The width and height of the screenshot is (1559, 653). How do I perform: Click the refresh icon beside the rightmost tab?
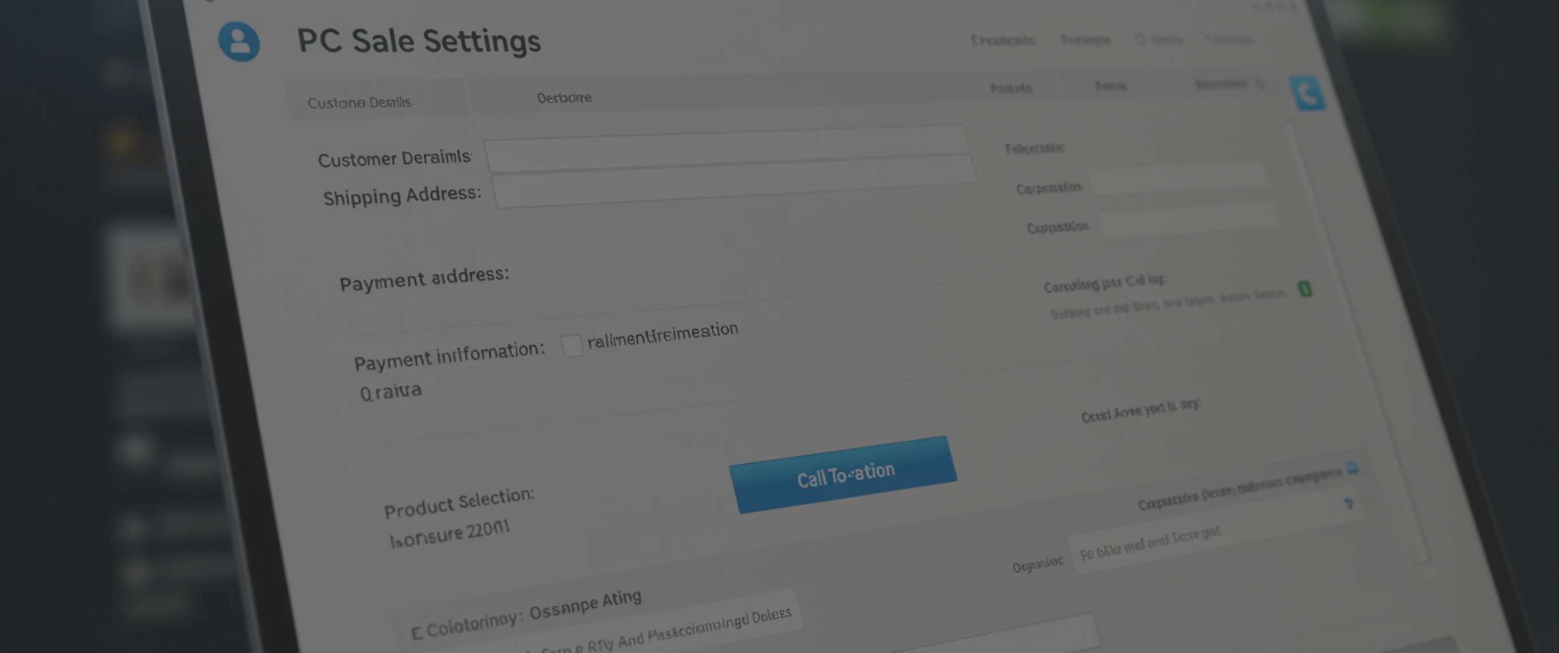1260,84
